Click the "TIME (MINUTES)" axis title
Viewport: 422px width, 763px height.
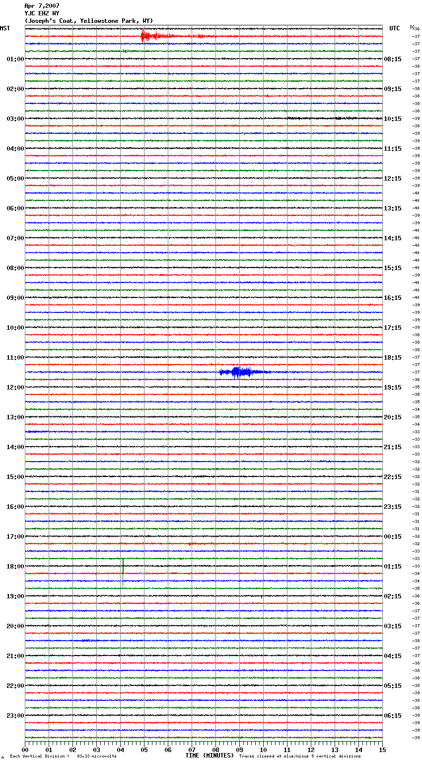[210, 756]
